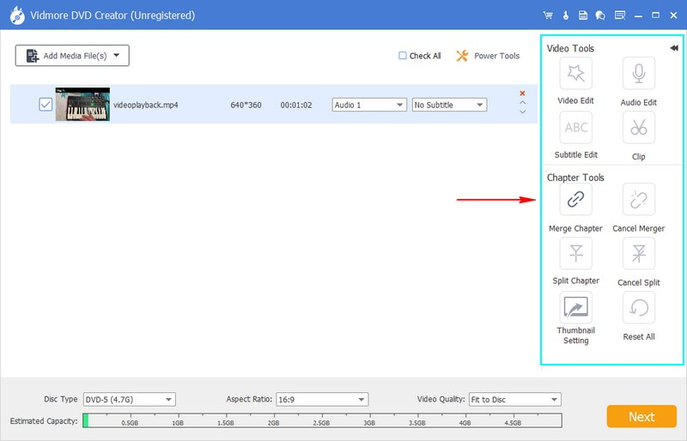Expand the Aspect Ratio 16:9 dropdown
The width and height of the screenshot is (687, 441).
322,399
